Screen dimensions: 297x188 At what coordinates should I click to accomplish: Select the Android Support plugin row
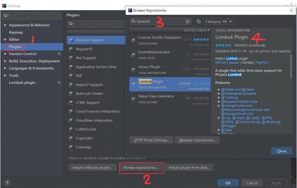tap(96, 40)
